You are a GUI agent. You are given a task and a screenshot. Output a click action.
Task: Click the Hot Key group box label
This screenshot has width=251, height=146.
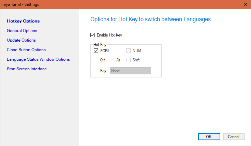pos(100,45)
